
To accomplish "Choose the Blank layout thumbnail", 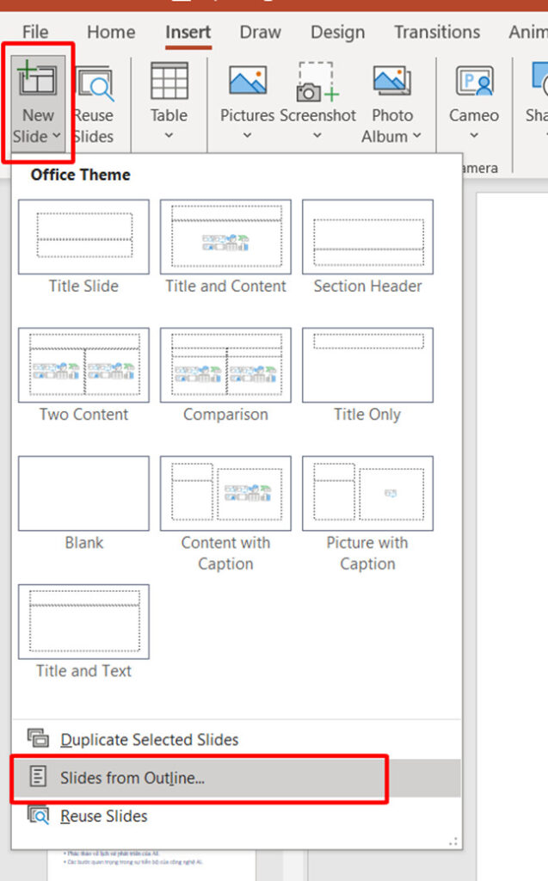I will (83, 494).
